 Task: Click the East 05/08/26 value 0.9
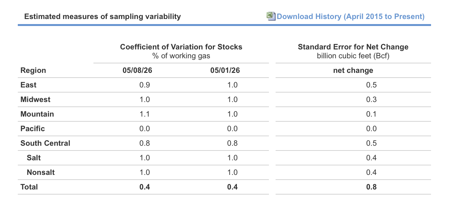pyautogui.click(x=145, y=85)
